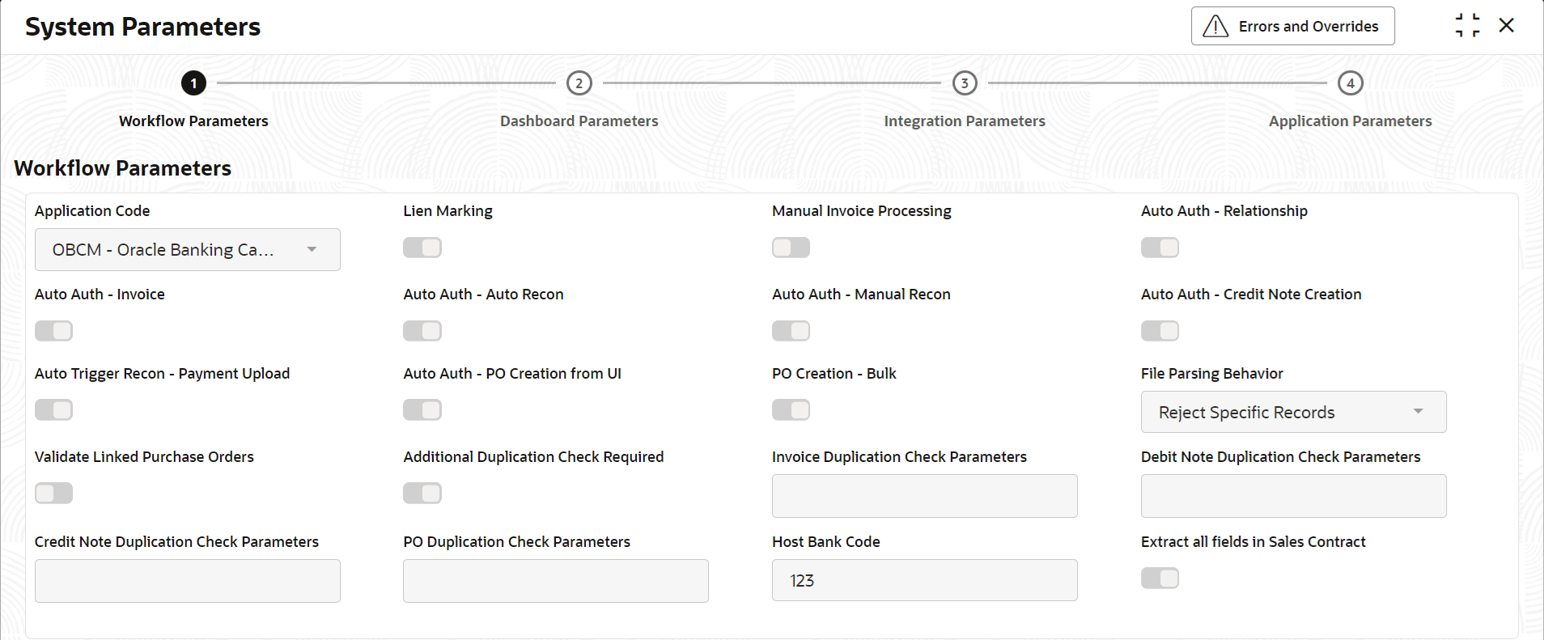Click the step 4 circle icon
The width and height of the screenshot is (1544, 640).
1351,83
